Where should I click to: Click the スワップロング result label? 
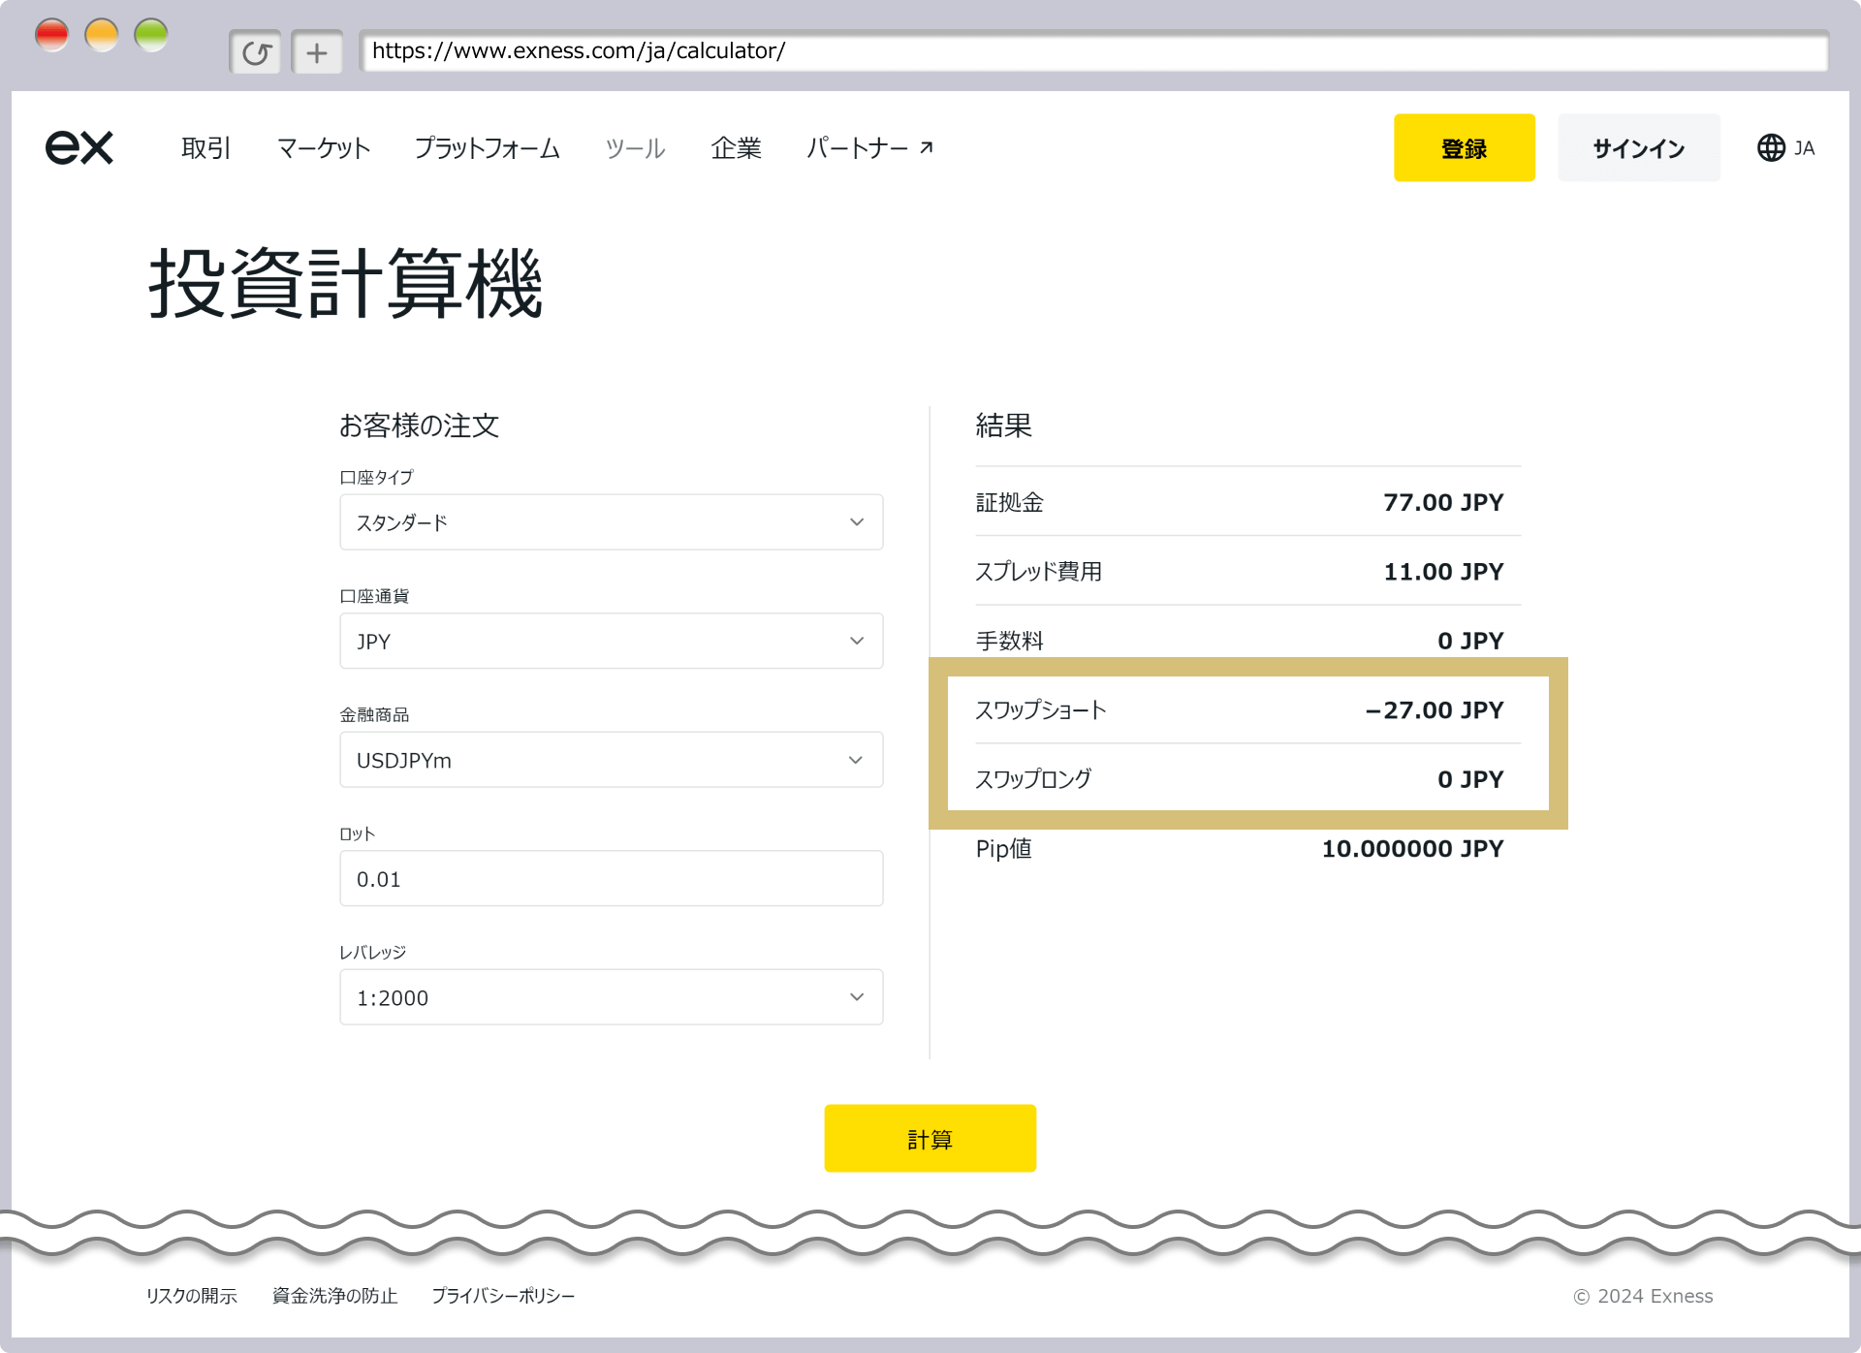1033,779
